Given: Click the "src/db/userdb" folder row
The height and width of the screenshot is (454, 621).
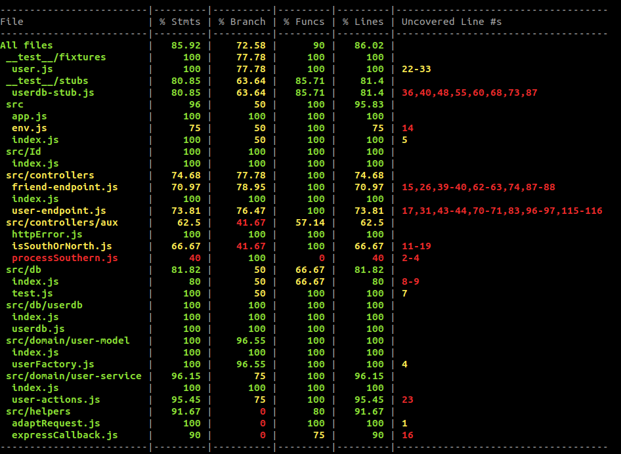Looking at the screenshot, I should pyautogui.click(x=44, y=305).
